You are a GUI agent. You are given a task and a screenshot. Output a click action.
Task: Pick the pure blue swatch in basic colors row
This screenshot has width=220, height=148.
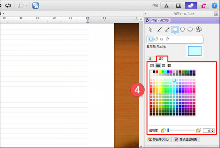[168, 72]
